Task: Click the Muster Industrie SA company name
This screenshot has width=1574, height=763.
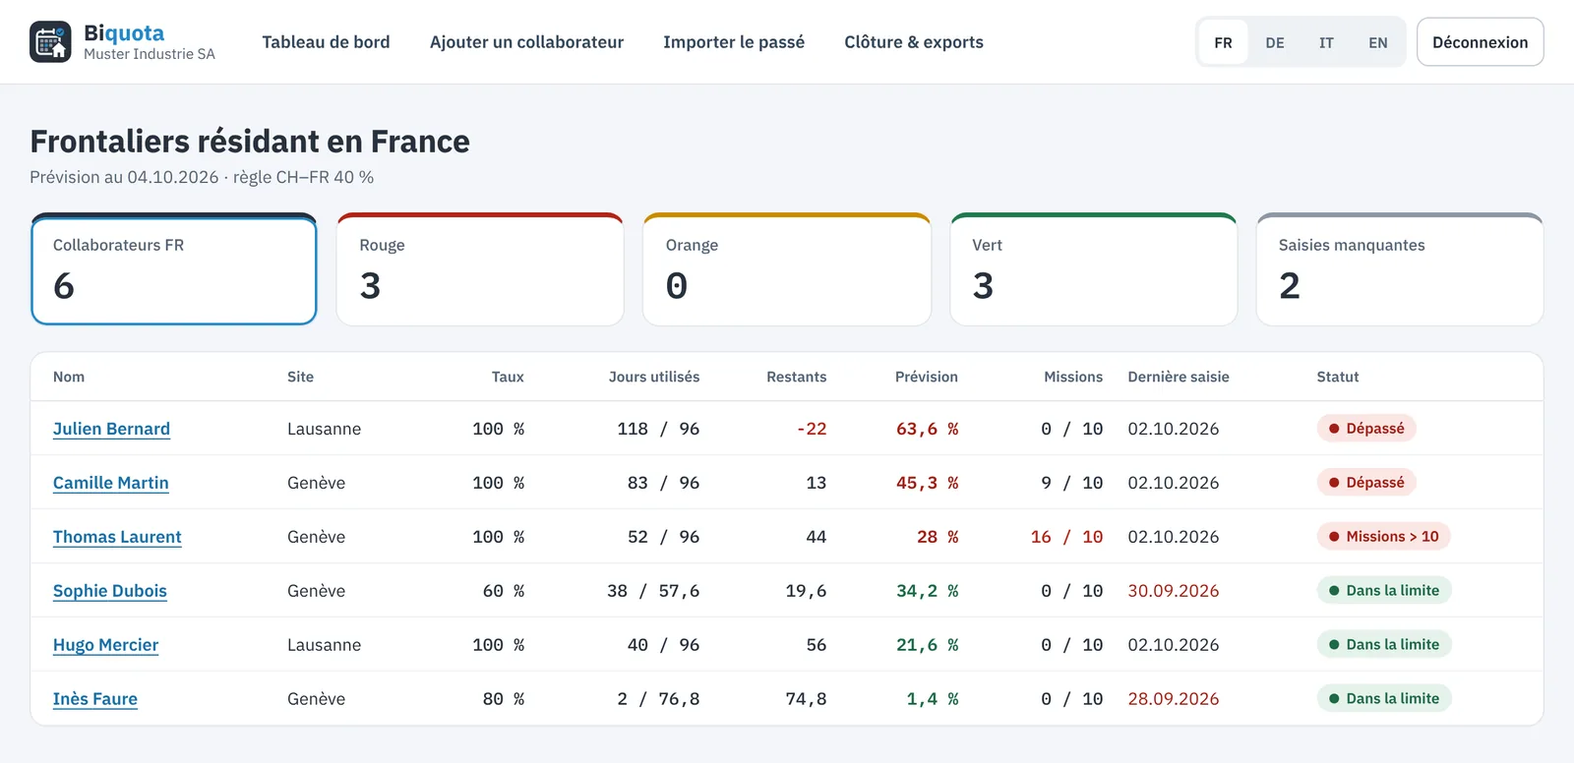Action: pyautogui.click(x=150, y=54)
